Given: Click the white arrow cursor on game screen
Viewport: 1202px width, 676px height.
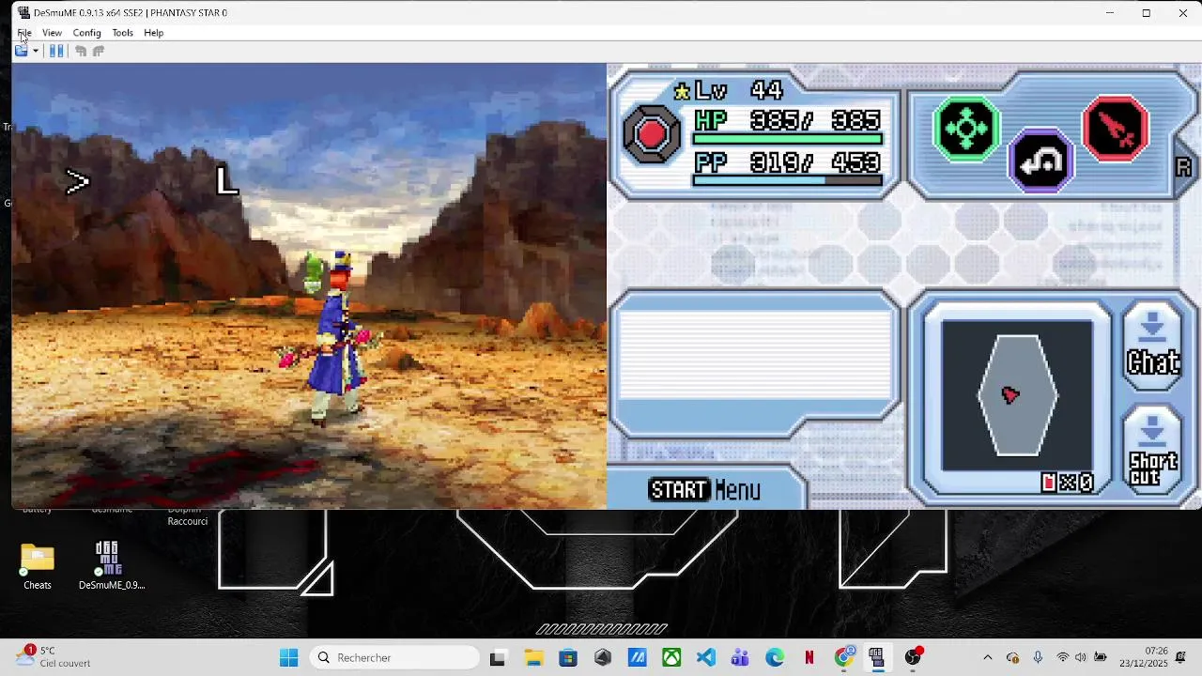Looking at the screenshot, I should (x=77, y=182).
